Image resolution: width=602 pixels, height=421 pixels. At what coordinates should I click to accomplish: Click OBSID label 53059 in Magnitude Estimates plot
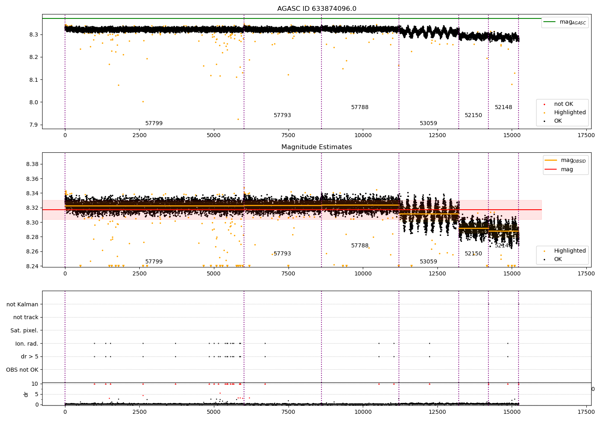click(429, 262)
